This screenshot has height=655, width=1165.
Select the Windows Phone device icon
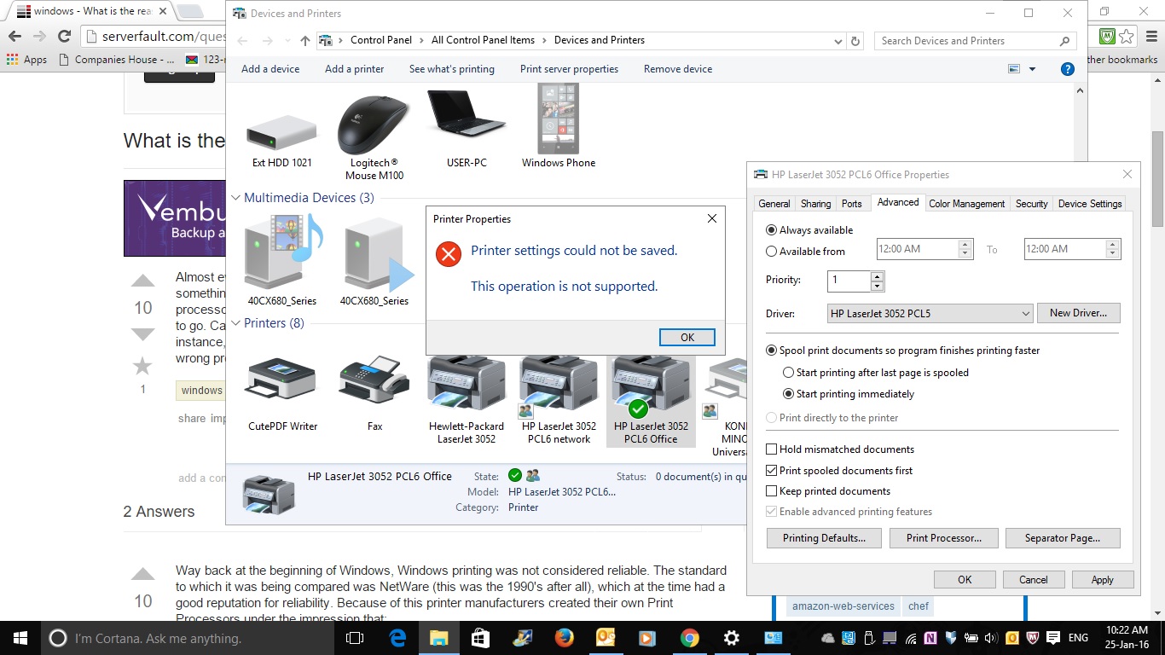(559, 119)
